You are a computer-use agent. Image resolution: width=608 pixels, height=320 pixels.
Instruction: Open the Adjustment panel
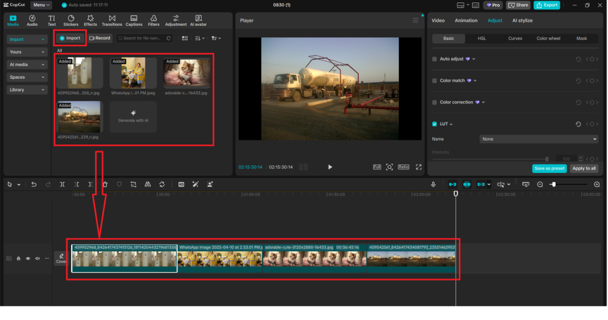pyautogui.click(x=176, y=21)
